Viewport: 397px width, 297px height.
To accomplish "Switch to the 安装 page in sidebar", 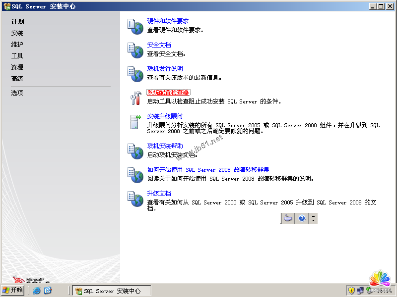I will click(17, 33).
